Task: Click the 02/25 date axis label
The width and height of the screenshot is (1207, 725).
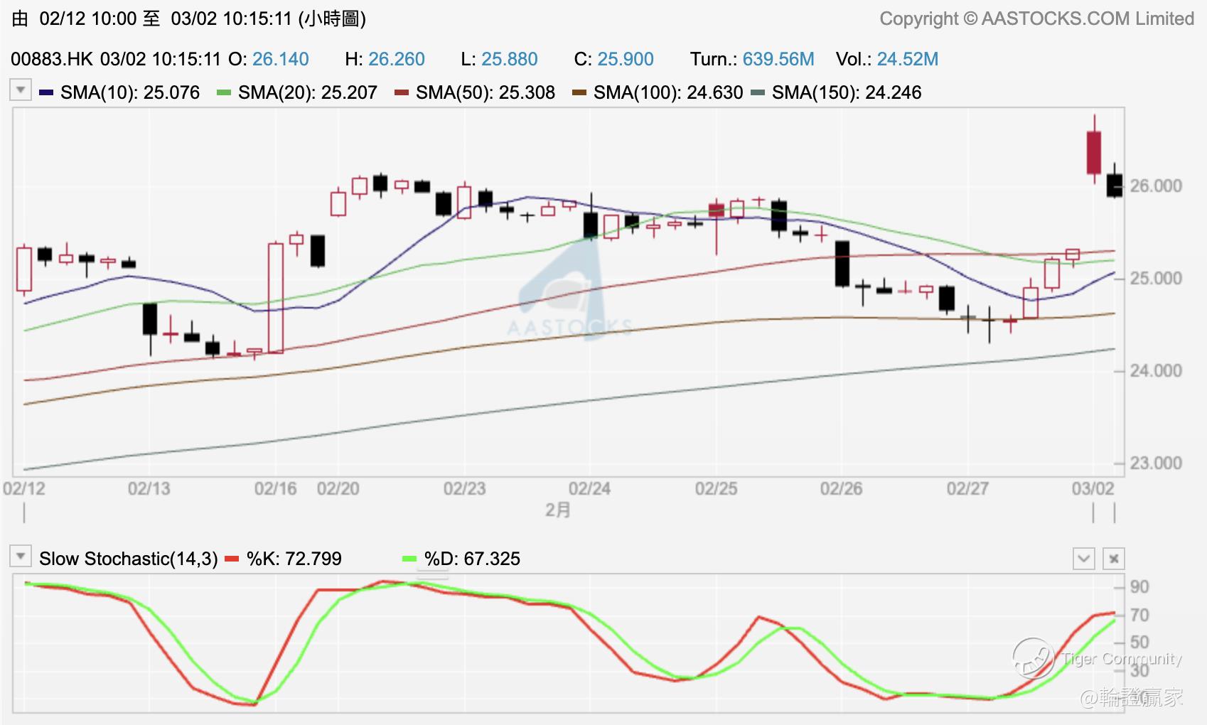Action: click(717, 489)
